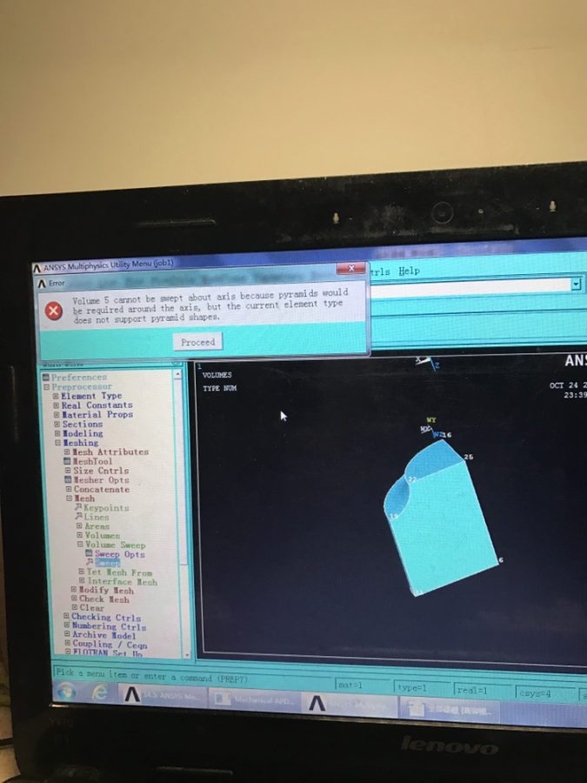Click the Main Menu scroll up arrow

pyautogui.click(x=177, y=374)
